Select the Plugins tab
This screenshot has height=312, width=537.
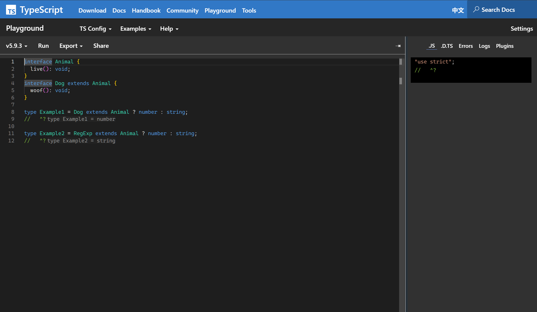coord(505,46)
